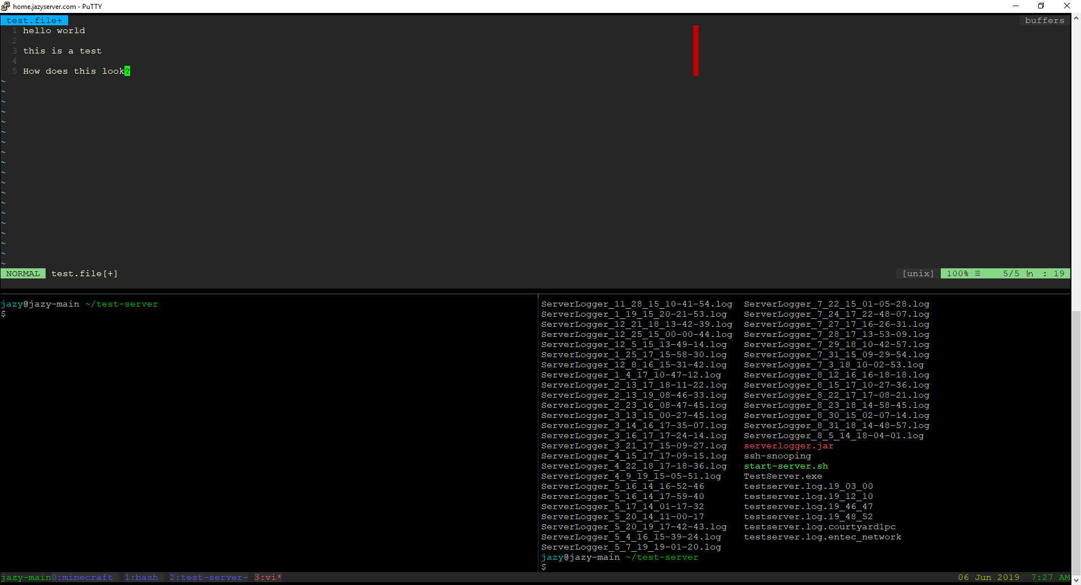Click ServerLogger_11_28_15_10-41-54.log
The width and height of the screenshot is (1081, 585).
[x=637, y=304]
